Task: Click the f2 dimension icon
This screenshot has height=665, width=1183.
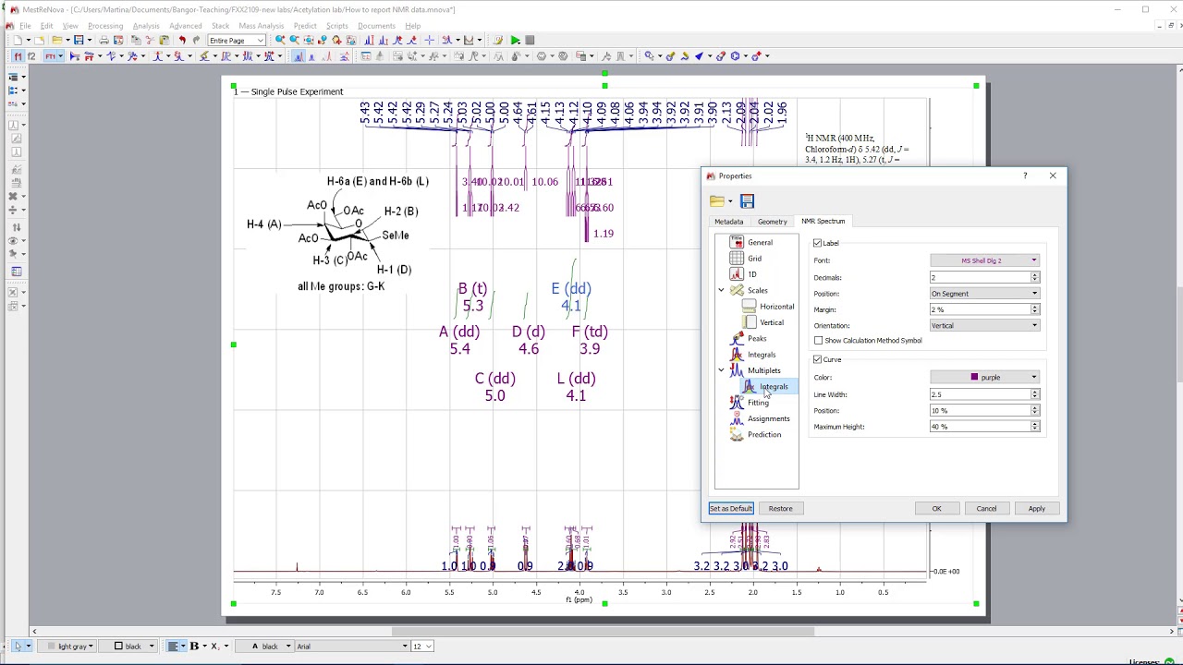Action: tap(31, 56)
